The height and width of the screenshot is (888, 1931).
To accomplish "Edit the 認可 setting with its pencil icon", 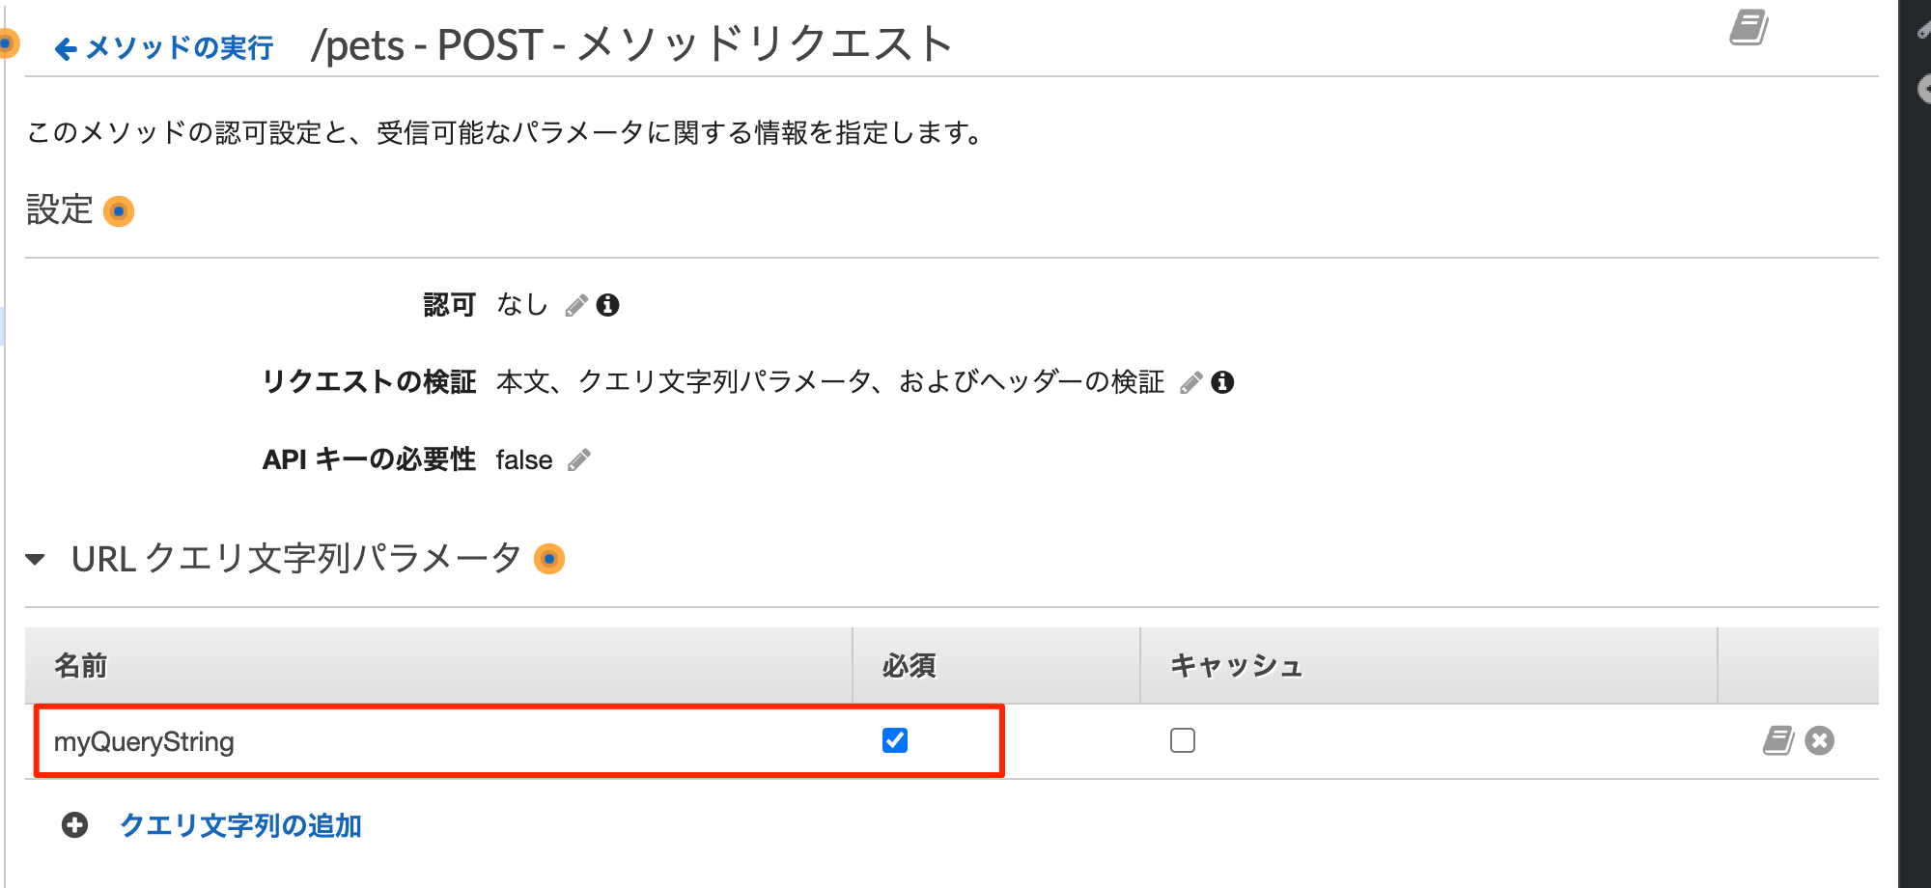I will click(576, 306).
